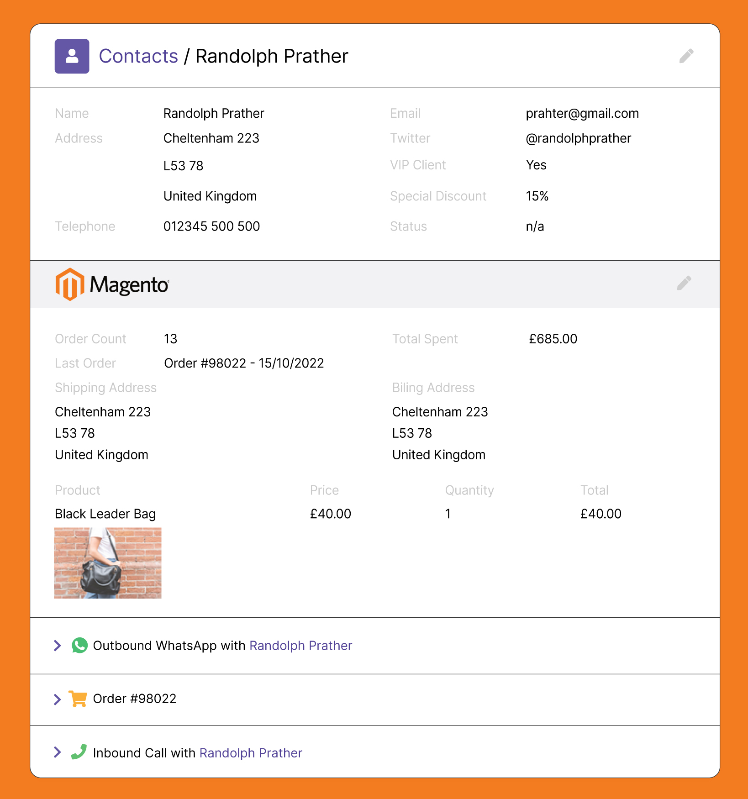The width and height of the screenshot is (748, 799).
Task: Click the Shipping Address label
Action: (105, 388)
